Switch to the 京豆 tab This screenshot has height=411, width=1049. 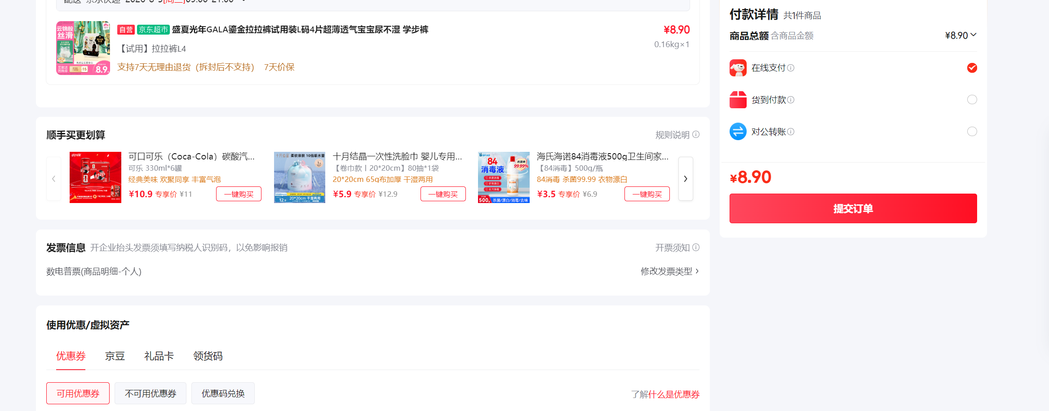(115, 356)
